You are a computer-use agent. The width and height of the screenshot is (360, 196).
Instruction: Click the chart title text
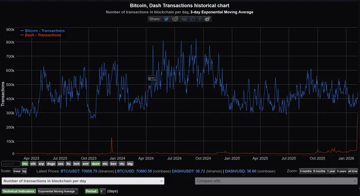(x=179, y=5)
